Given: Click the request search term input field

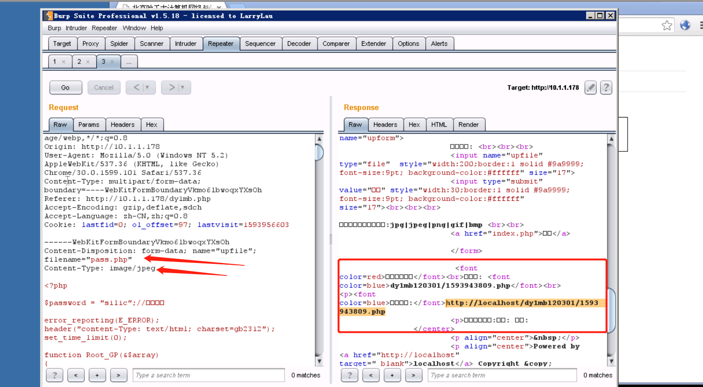Looking at the screenshot, I should point(209,375).
